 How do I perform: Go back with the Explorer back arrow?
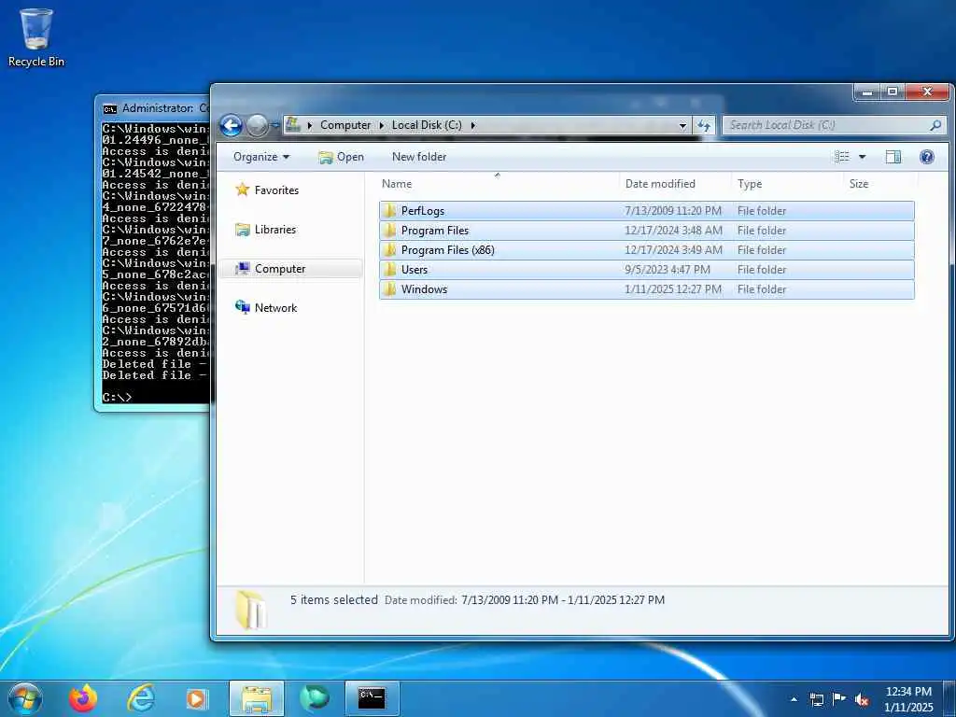click(232, 126)
